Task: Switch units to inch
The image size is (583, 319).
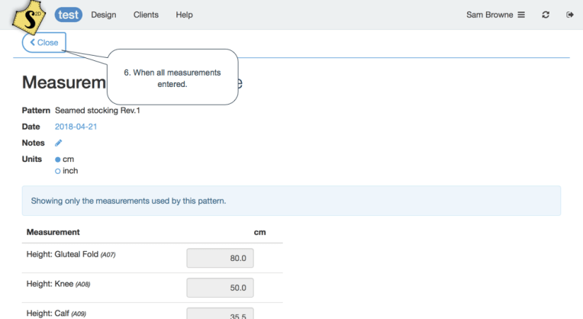Action: [x=58, y=171]
